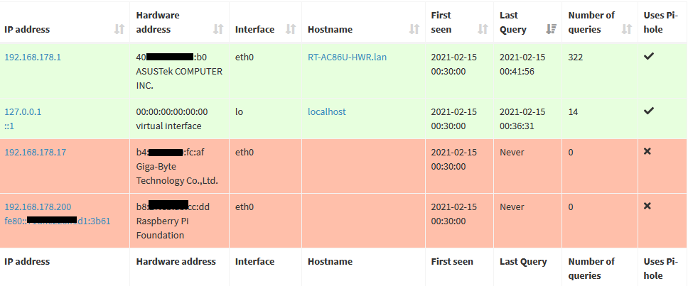The height and width of the screenshot is (286, 688).
Task: Click X mark for 192.168.178.17 row
Action: [647, 151]
